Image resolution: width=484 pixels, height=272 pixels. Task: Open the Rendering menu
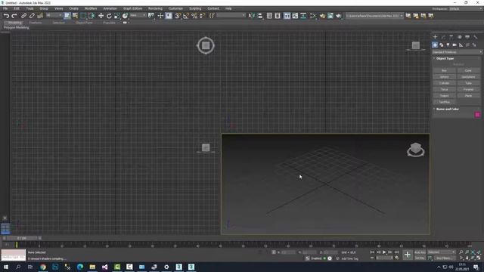pyautogui.click(x=155, y=8)
